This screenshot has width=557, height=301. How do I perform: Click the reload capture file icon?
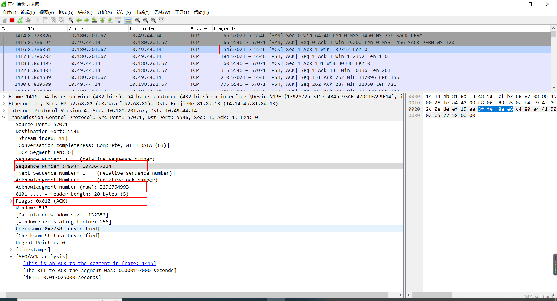pyautogui.click(x=61, y=20)
